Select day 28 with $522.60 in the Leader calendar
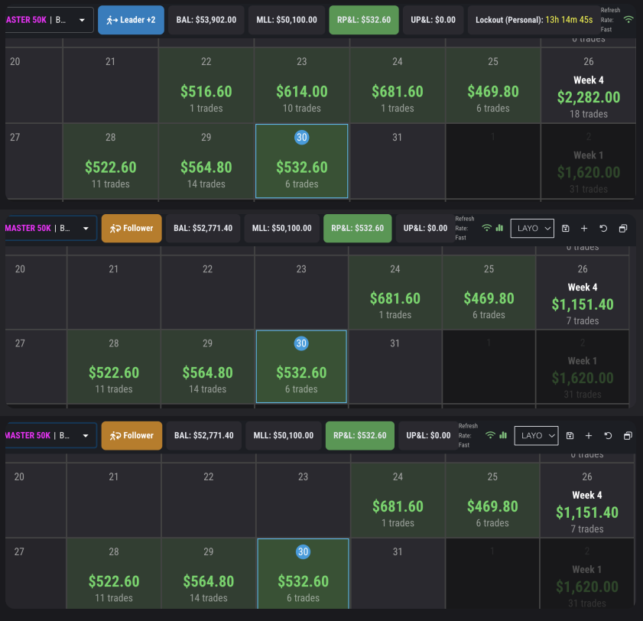 click(110, 161)
